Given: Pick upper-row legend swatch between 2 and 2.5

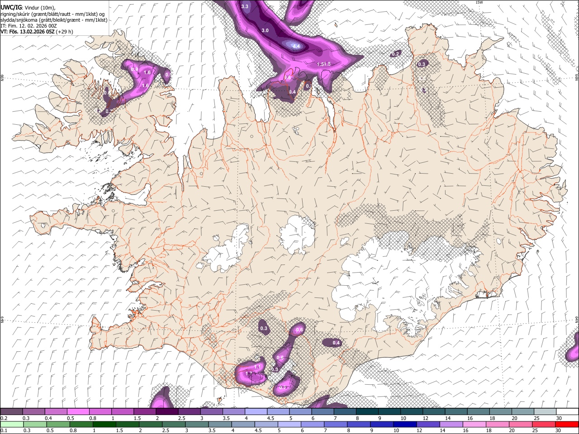Looking at the screenshot, I should point(167,412).
